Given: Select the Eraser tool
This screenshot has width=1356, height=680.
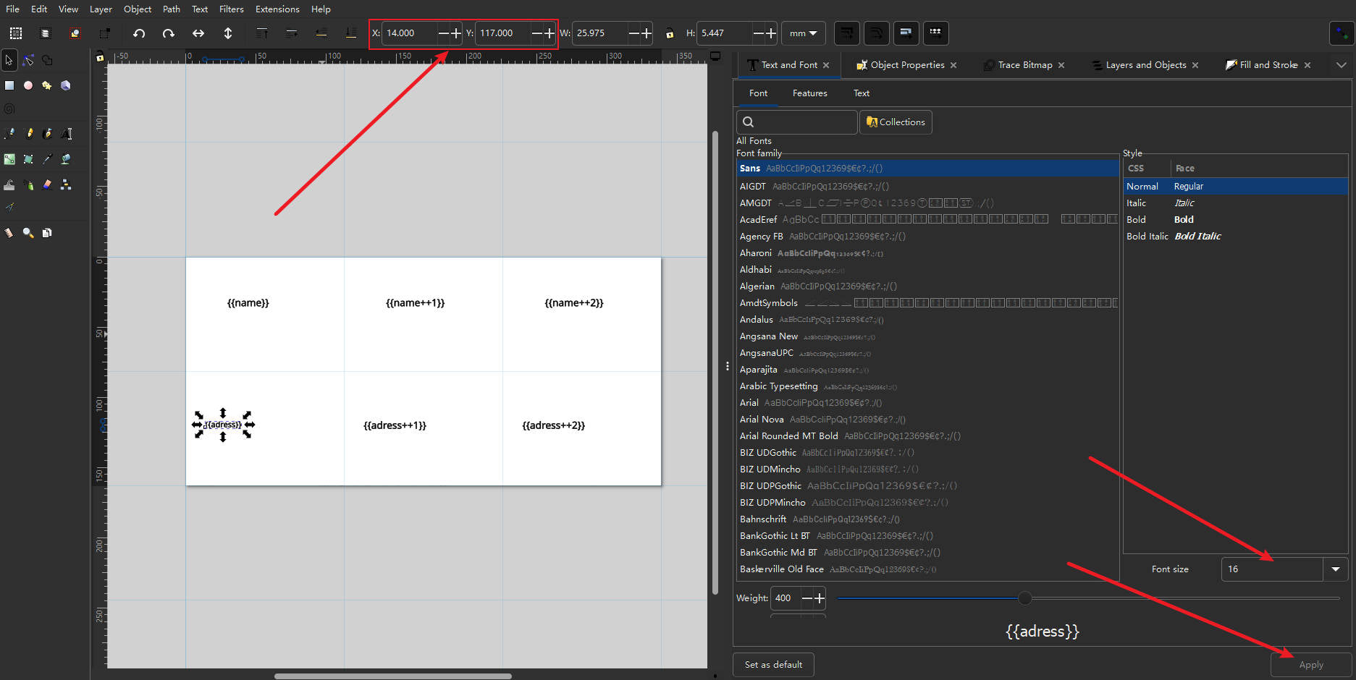Looking at the screenshot, I should tap(47, 185).
